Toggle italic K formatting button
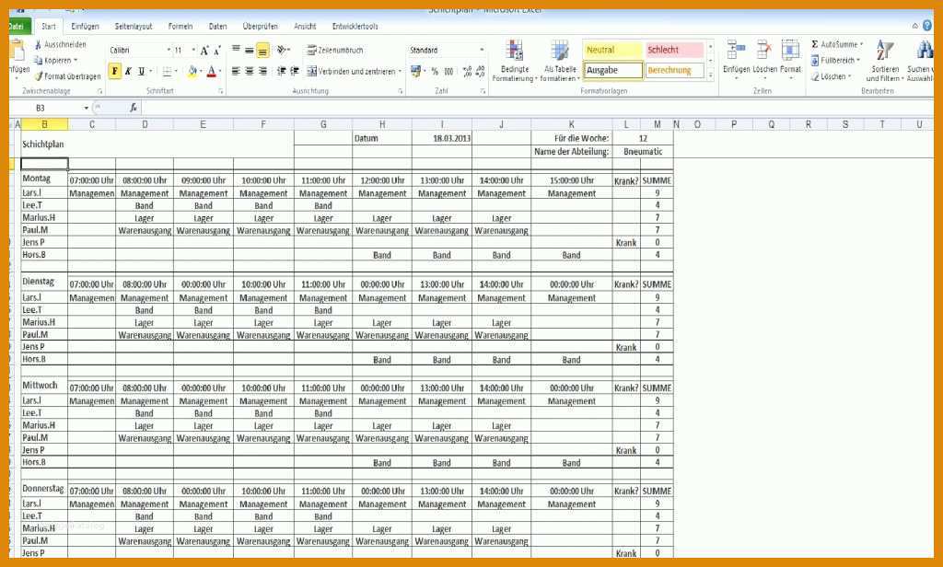The width and height of the screenshot is (943, 567). tap(128, 71)
